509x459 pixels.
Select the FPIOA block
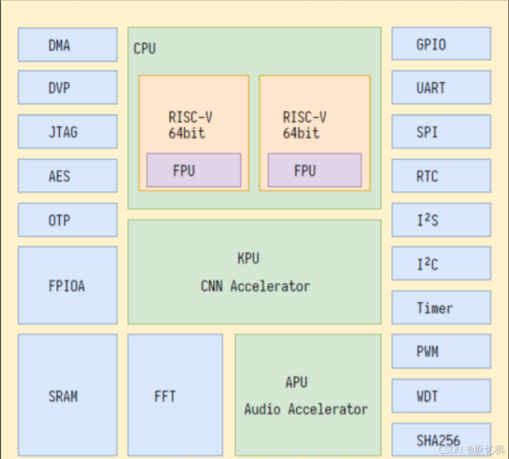pyautogui.click(x=68, y=285)
